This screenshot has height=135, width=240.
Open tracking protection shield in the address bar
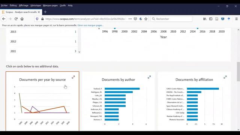(37, 19)
